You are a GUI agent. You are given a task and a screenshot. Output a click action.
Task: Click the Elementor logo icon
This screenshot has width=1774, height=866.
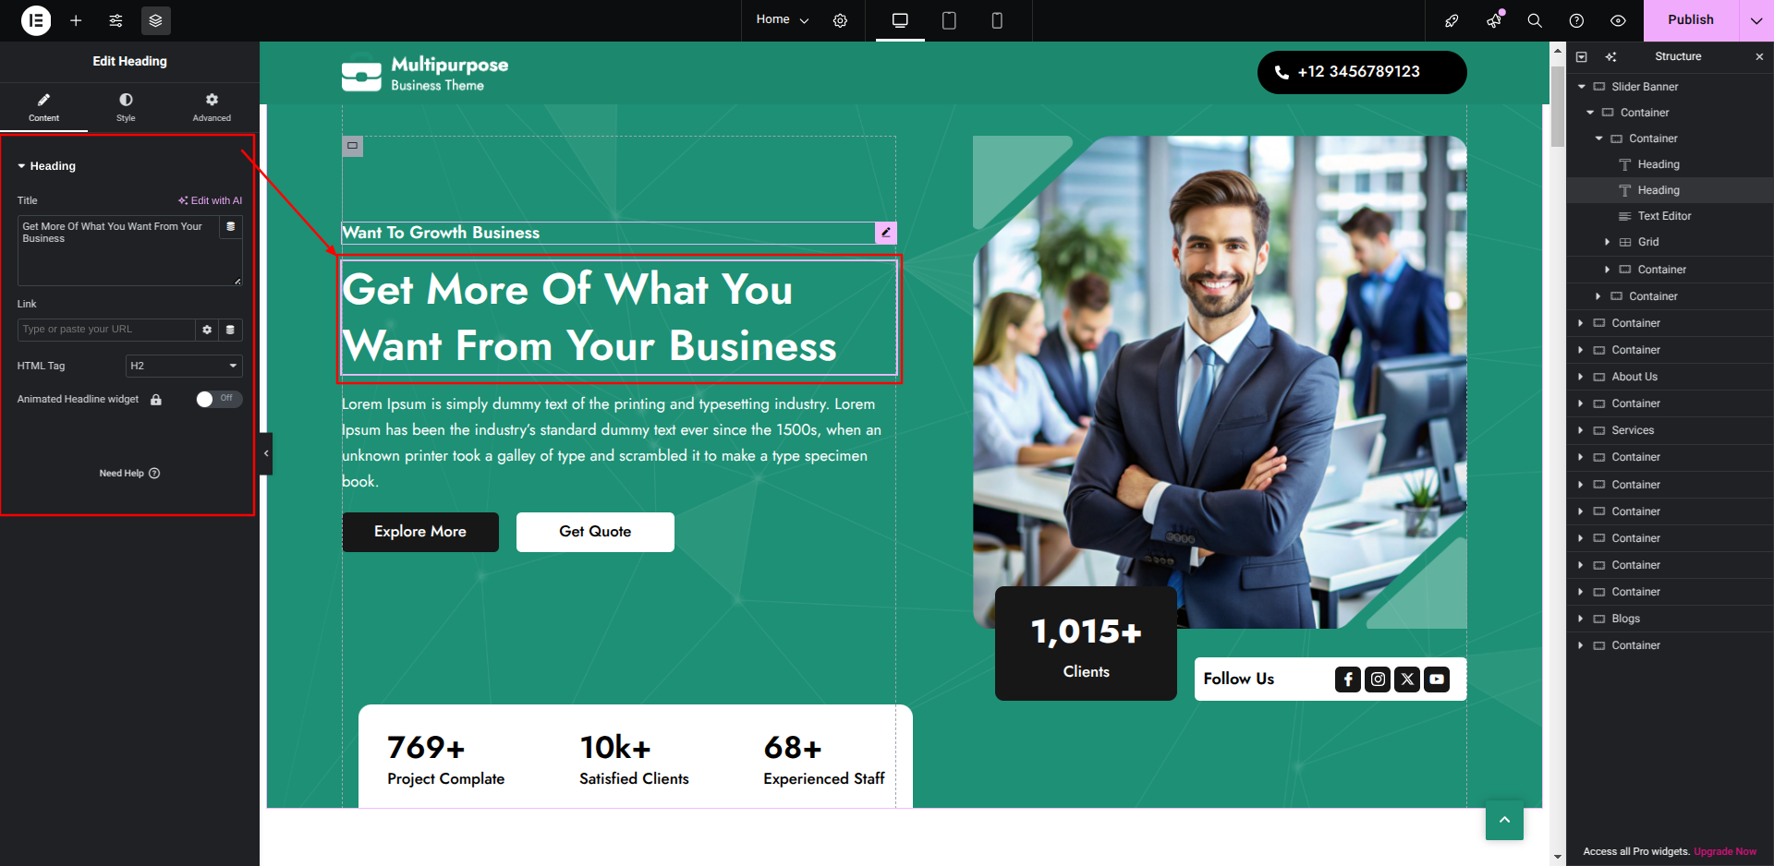(x=36, y=20)
